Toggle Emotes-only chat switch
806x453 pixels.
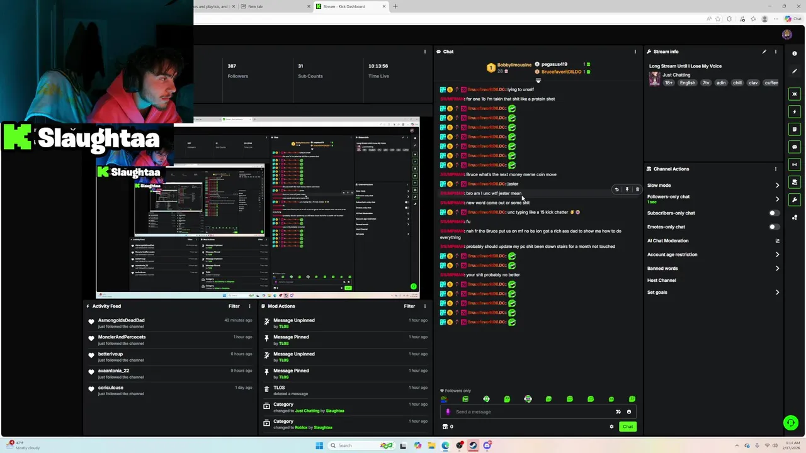tap(774, 227)
